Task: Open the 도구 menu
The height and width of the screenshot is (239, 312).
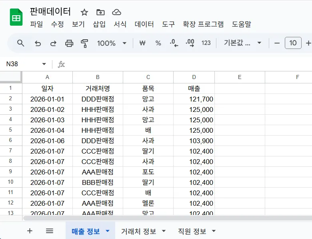Action: tap(168, 24)
